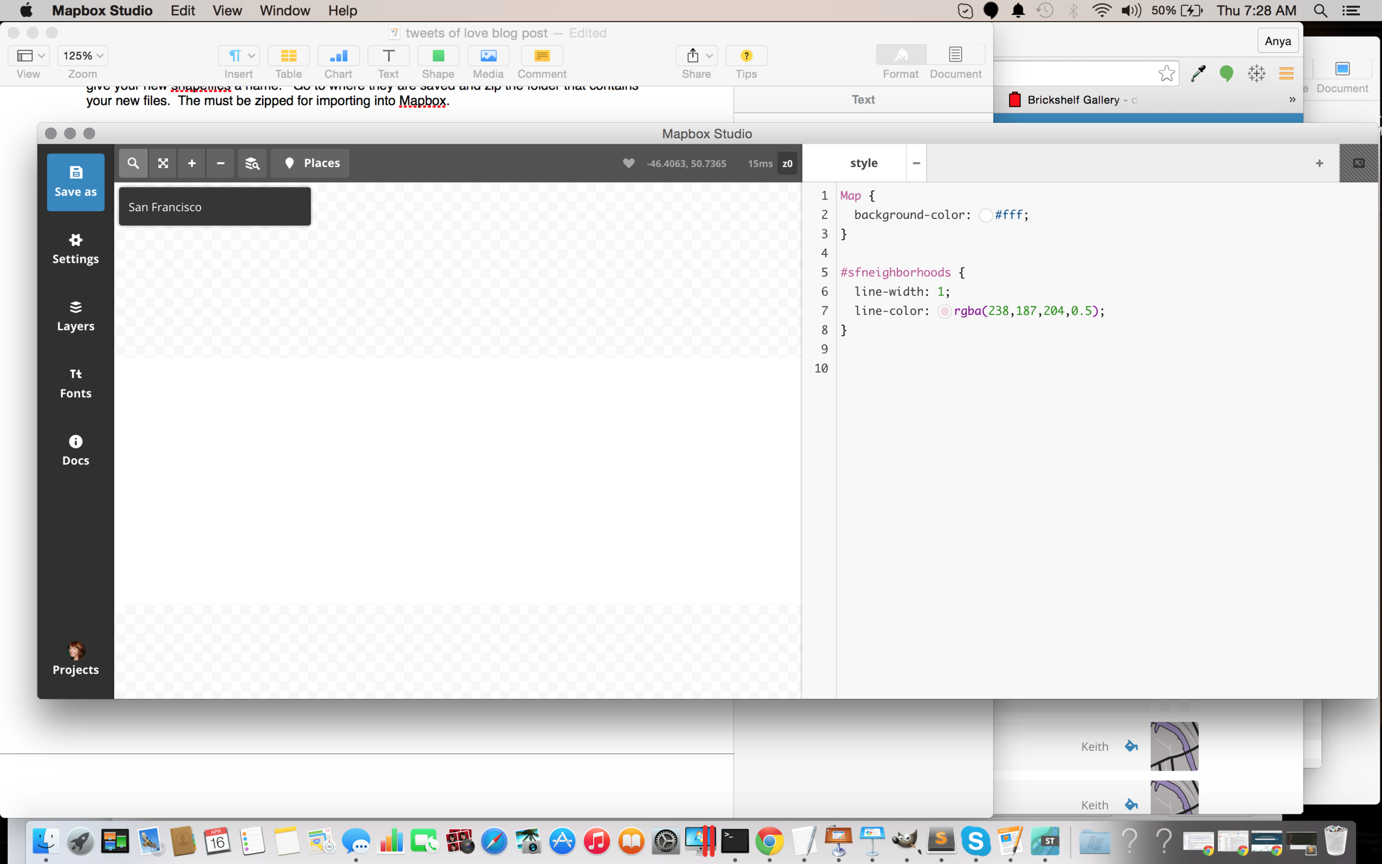Click the dark corner icon right of editor tabs
The width and height of the screenshot is (1382, 864).
1359,164
